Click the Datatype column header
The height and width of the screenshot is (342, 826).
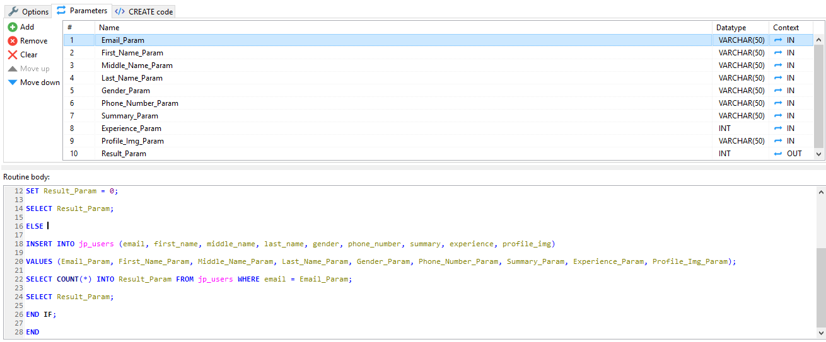click(x=741, y=28)
